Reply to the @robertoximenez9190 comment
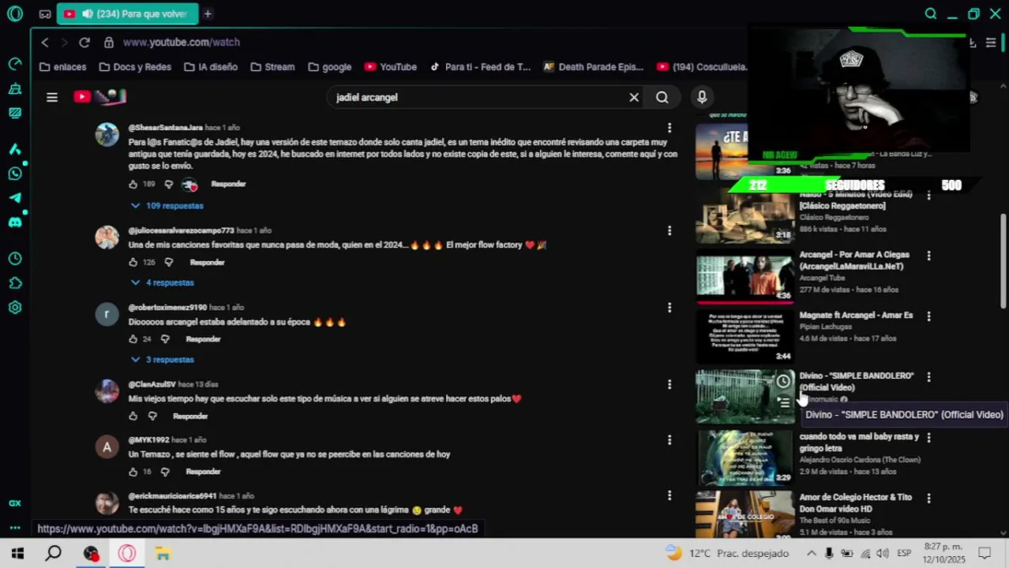Viewport: 1009px width, 568px height. [203, 339]
